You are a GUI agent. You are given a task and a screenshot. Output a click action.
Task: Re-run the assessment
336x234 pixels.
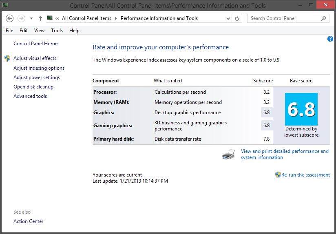(x=305, y=175)
